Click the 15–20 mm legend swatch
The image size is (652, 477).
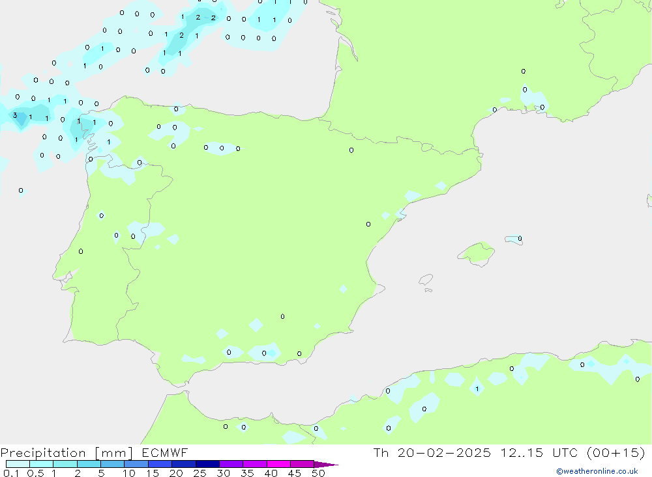pos(160,464)
